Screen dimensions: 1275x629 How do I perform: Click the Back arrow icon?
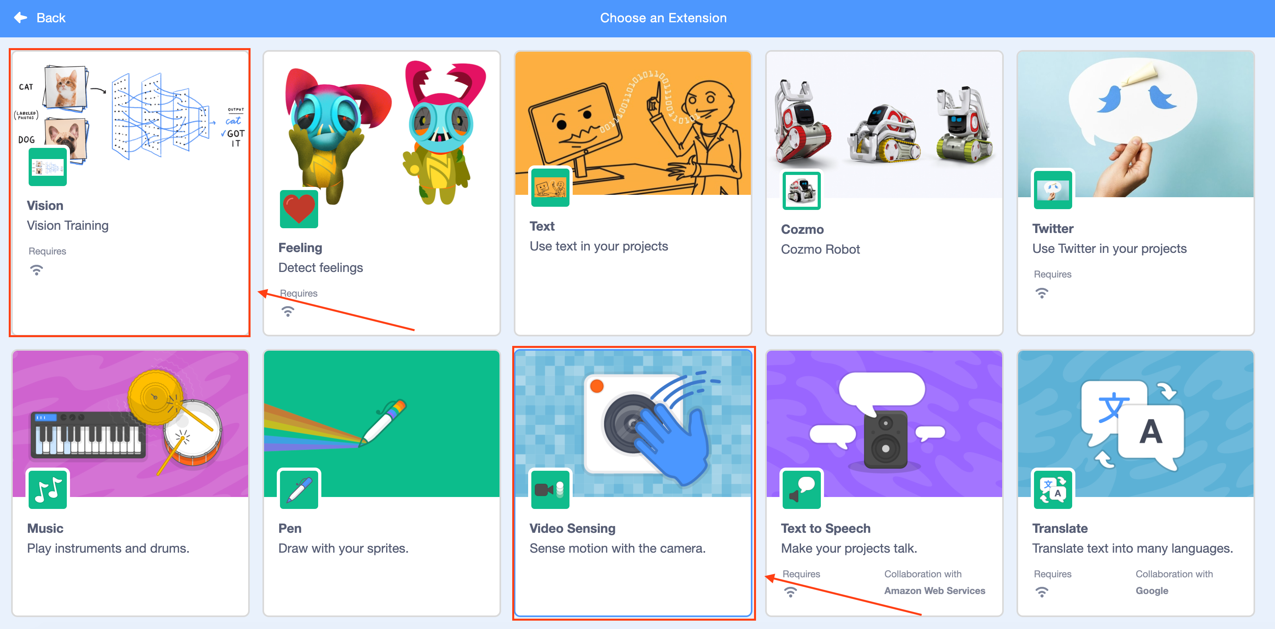pos(21,18)
